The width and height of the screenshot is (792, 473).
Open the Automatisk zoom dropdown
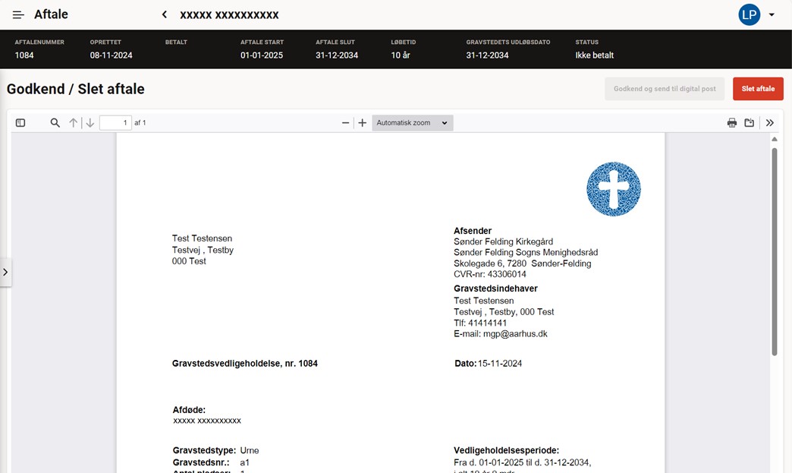[x=412, y=123]
